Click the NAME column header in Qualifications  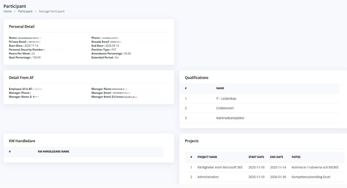point(220,88)
